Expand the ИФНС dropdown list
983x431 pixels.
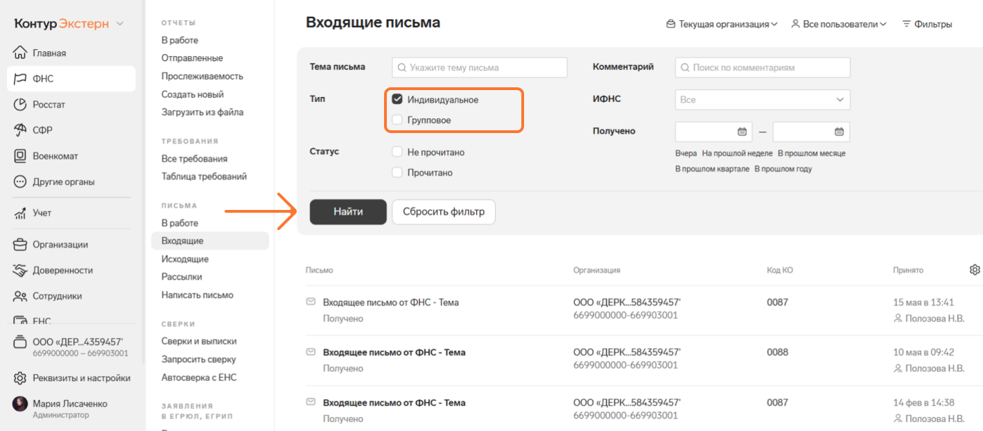tap(763, 100)
